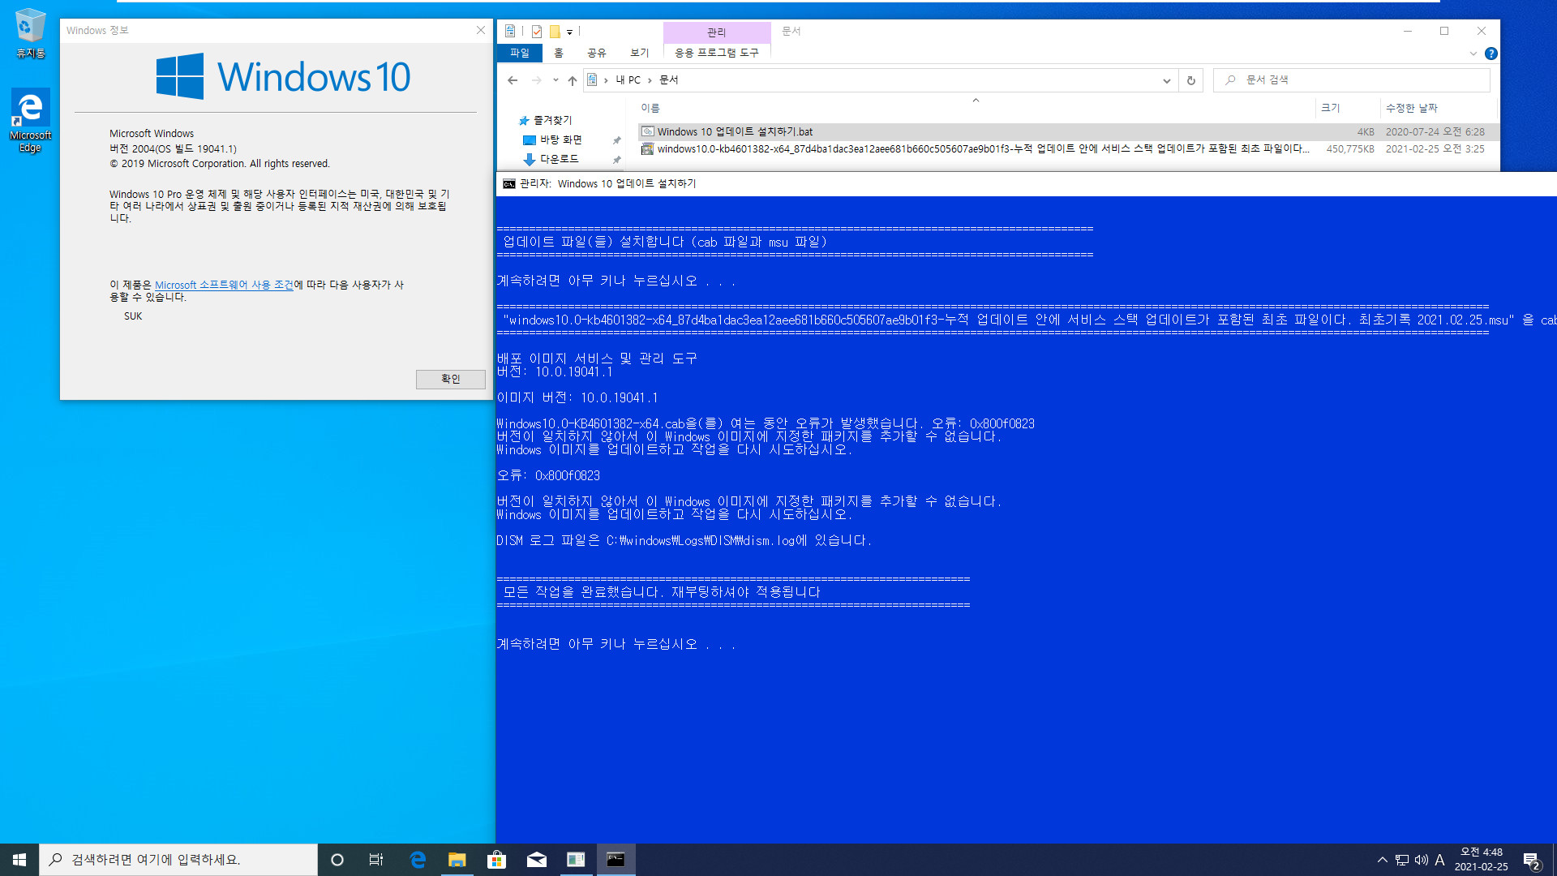Screen dimensions: 1557x876
Task: Minimize the File Explorer window
Action: (x=1408, y=31)
